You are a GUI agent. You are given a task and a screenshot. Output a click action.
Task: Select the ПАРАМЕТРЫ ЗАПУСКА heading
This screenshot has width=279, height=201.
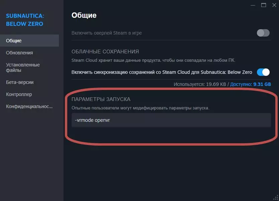(101, 99)
